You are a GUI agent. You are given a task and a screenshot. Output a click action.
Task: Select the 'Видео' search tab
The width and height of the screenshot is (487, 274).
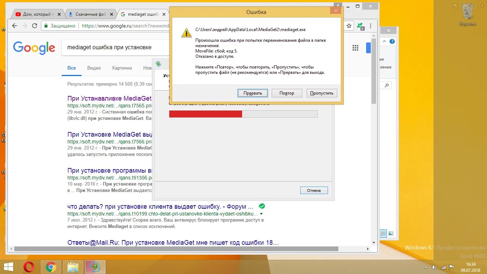(94, 68)
